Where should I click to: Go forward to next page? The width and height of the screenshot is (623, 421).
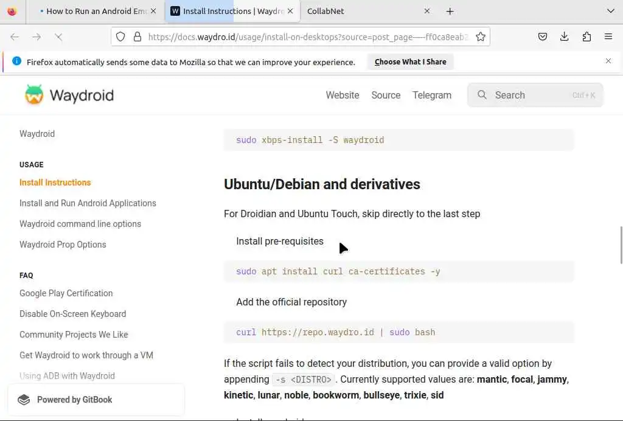[37, 37]
